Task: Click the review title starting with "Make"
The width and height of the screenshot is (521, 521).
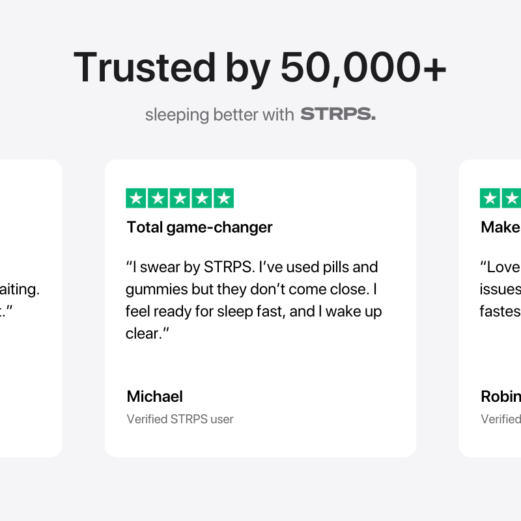Action: point(500,227)
